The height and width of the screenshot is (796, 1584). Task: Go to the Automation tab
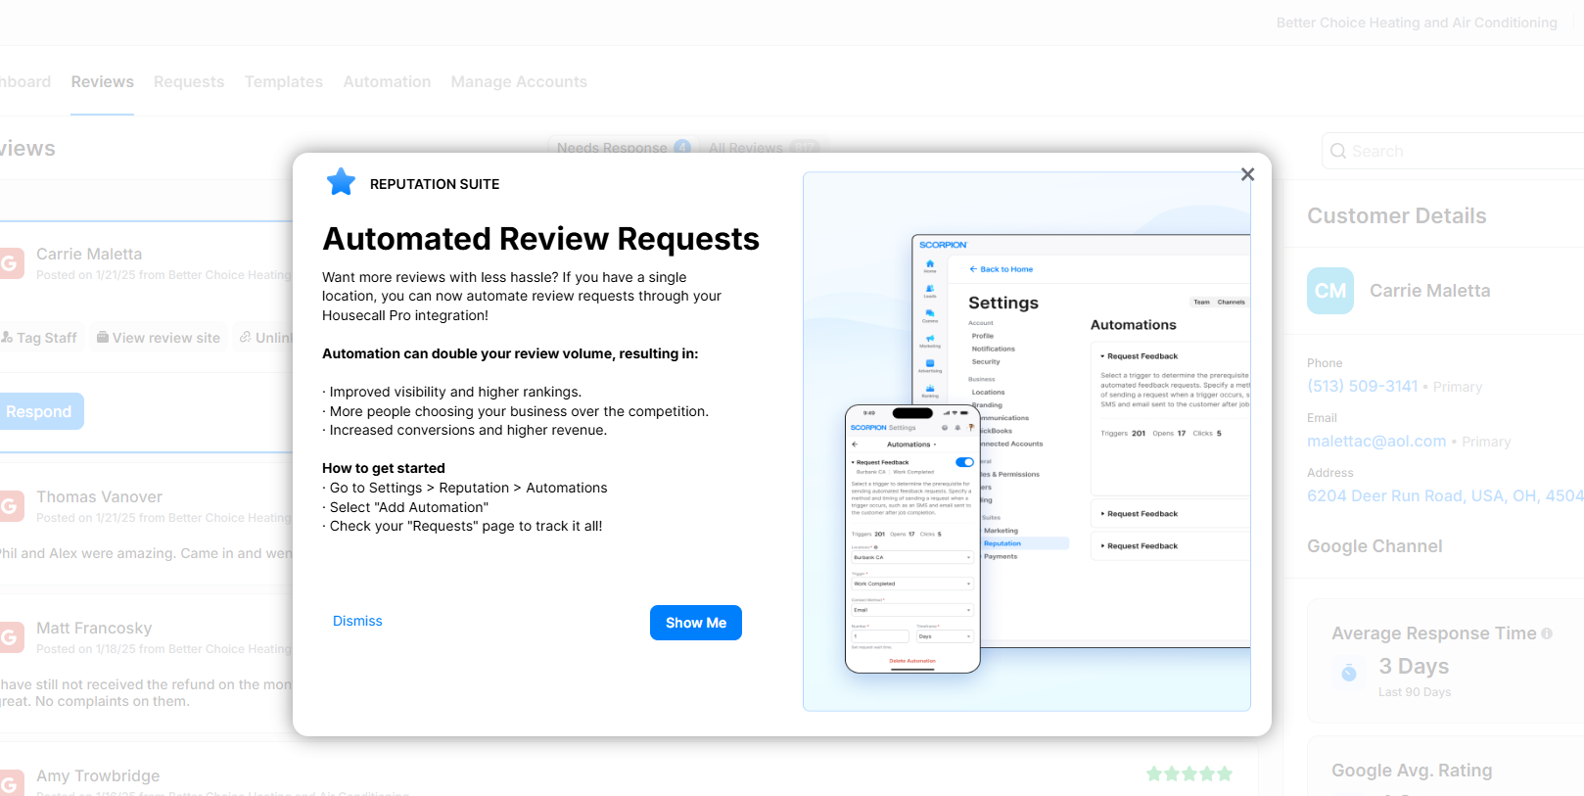point(387,82)
